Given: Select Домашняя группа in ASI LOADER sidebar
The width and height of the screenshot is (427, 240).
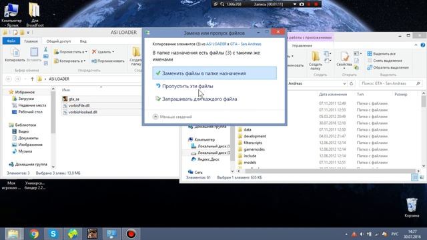Looking at the screenshot, I should coord(28,165).
